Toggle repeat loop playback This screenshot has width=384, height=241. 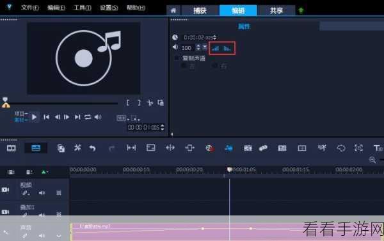[x=88, y=117]
